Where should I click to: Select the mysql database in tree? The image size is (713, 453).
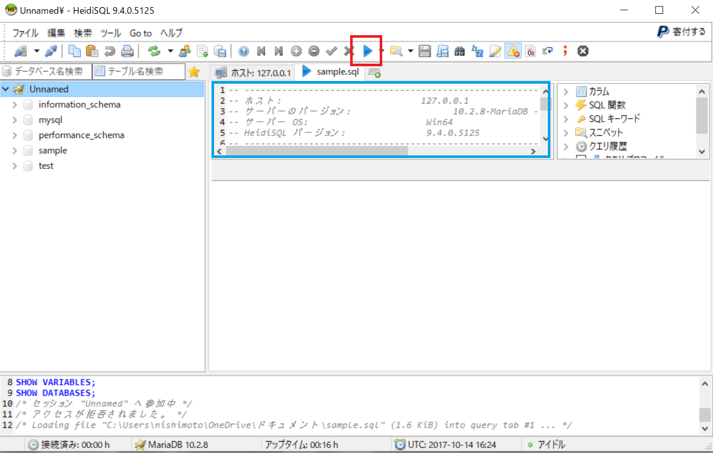[x=50, y=120]
